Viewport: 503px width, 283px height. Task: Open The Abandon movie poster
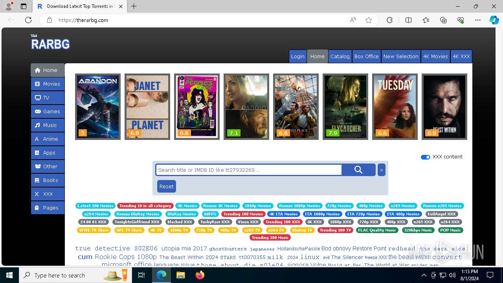click(x=98, y=107)
